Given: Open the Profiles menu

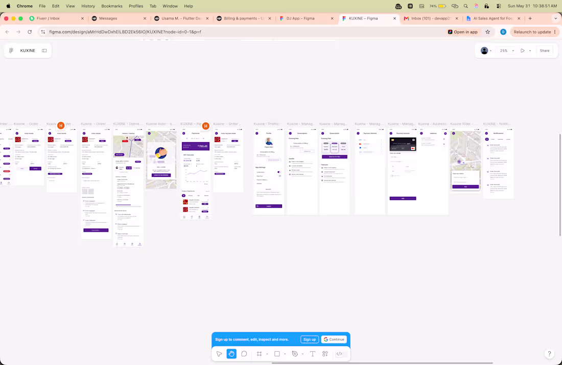Looking at the screenshot, I should click(x=136, y=6).
